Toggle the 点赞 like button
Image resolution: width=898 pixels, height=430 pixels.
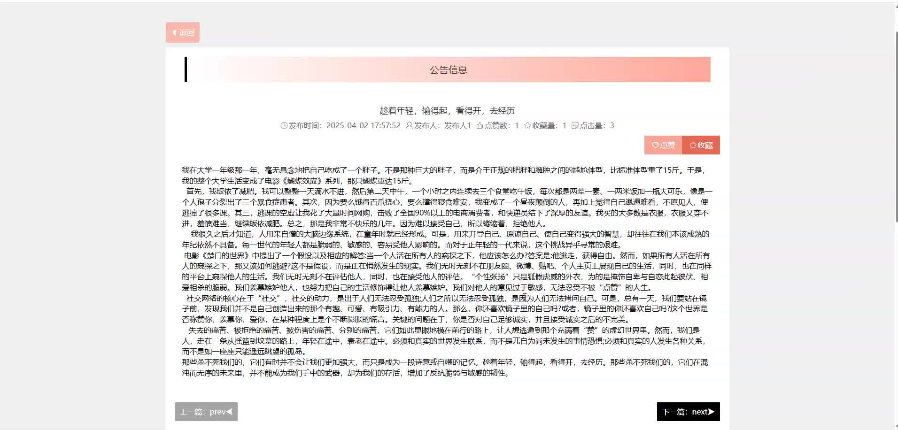[x=662, y=145]
